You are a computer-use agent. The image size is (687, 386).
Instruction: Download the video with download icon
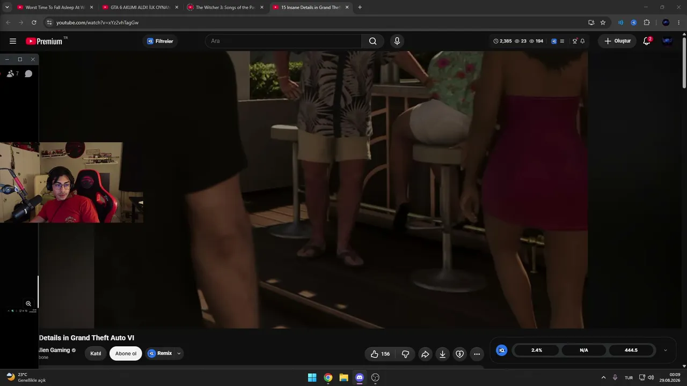442,354
